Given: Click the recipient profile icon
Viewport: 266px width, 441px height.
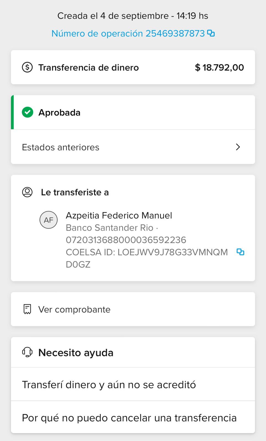Looking at the screenshot, I should (x=27, y=192).
